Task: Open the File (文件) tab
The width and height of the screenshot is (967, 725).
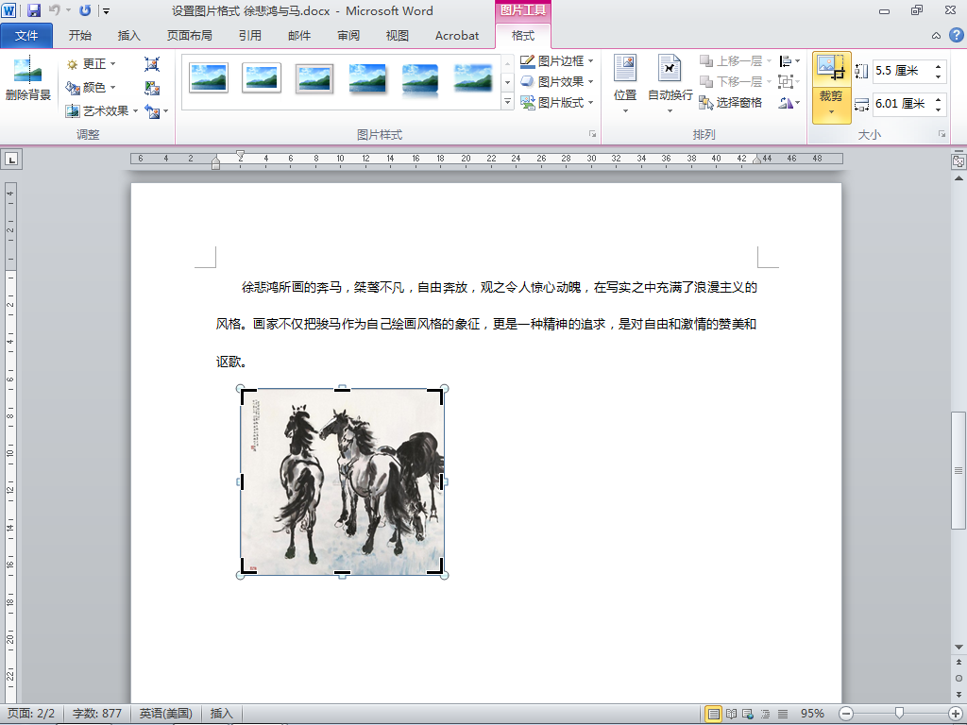Action: [26, 36]
